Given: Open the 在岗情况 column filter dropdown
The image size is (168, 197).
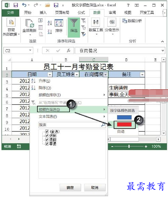Looking at the screenshot, I should (x=105, y=74).
